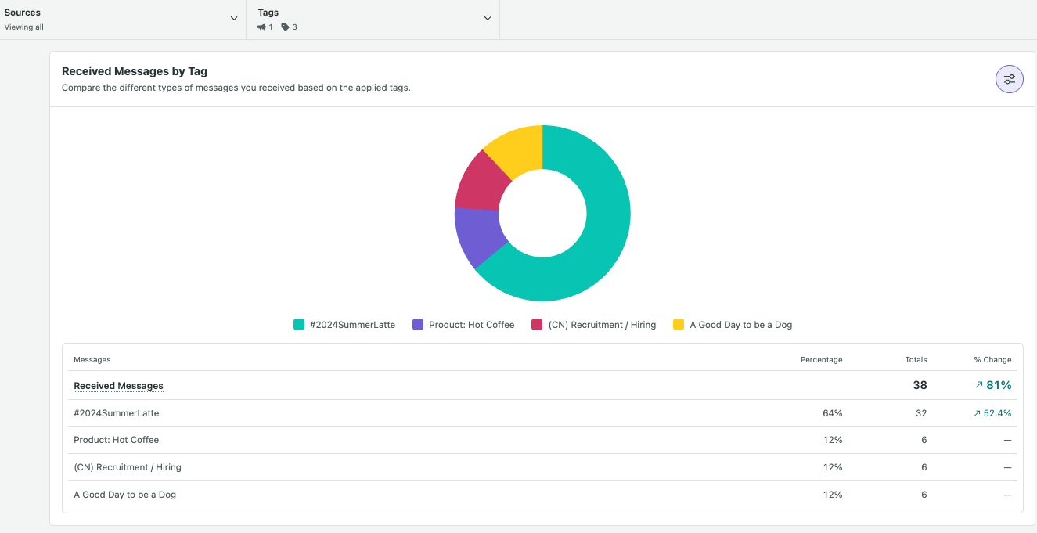Toggle (CN) Recruitment / Hiring legend swatch
This screenshot has height=533, width=1037.
coord(537,325)
